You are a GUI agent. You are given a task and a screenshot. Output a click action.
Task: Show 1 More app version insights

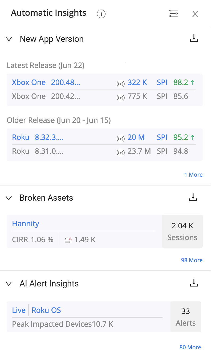click(x=193, y=175)
